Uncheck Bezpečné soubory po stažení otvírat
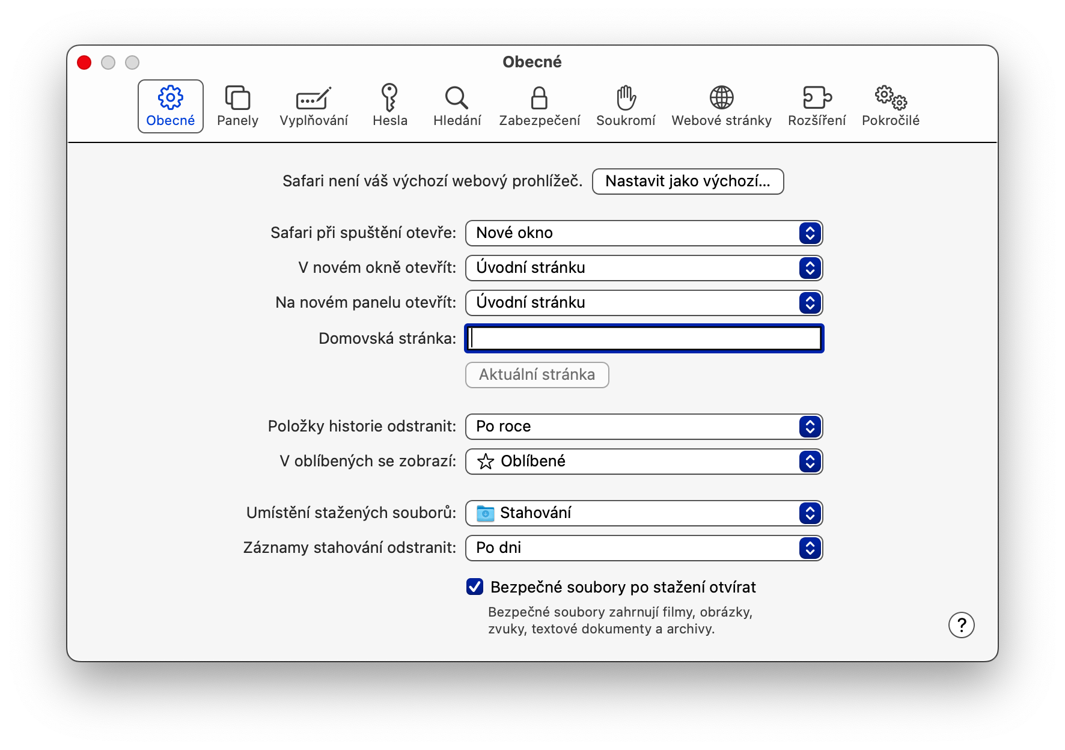Screen dimensions: 1065x750 (475, 587)
